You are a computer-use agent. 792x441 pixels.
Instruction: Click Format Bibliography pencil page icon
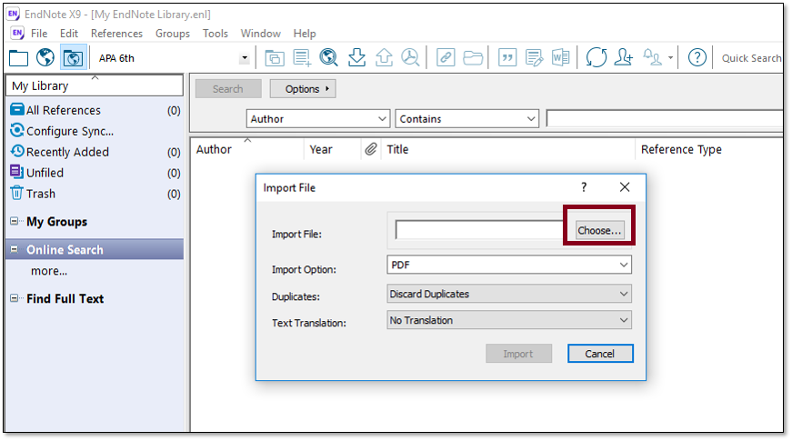point(534,57)
